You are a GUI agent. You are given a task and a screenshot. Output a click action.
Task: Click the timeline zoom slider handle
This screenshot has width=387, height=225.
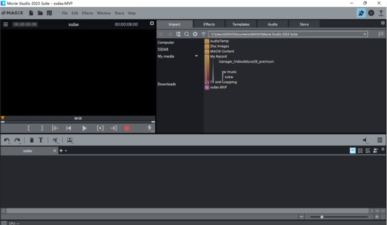pyautogui.click(x=322, y=217)
